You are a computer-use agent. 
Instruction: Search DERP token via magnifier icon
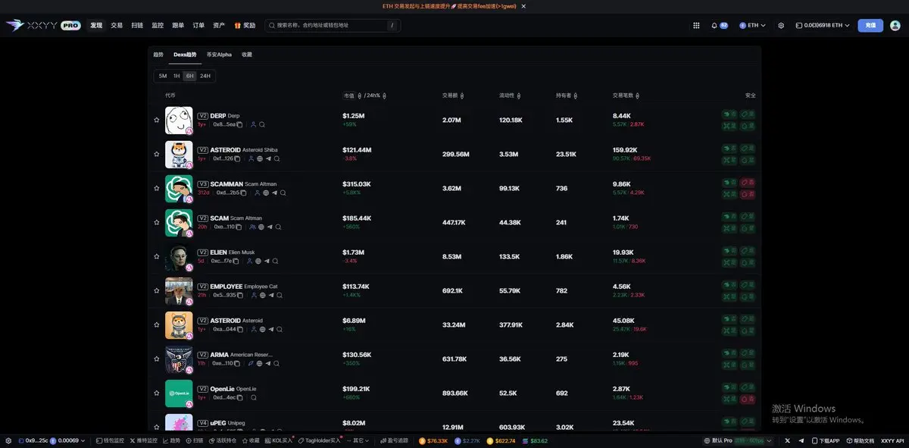coord(262,124)
